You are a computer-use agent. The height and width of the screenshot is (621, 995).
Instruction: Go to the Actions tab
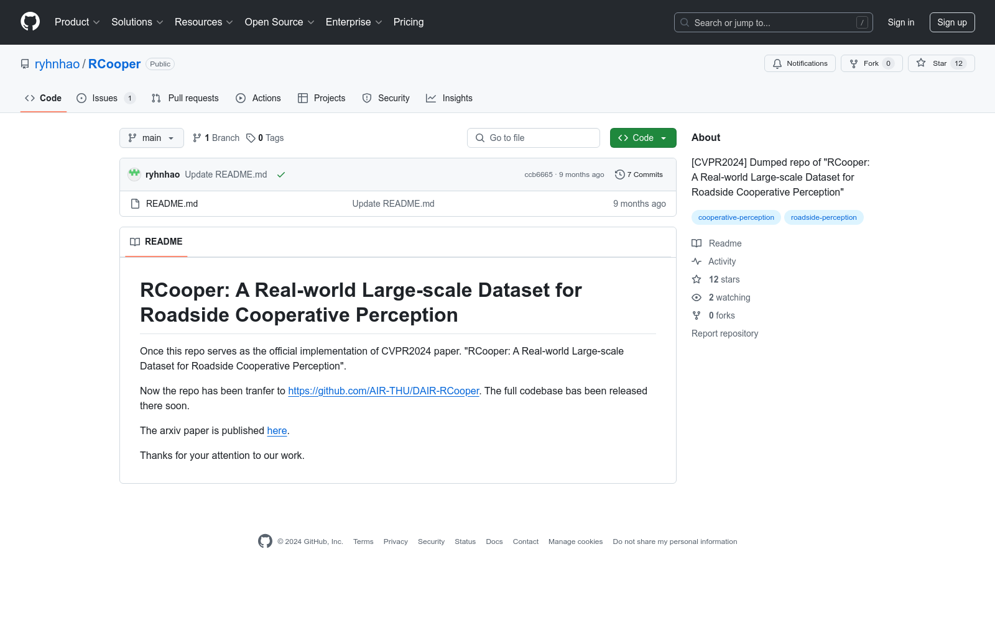click(x=259, y=98)
